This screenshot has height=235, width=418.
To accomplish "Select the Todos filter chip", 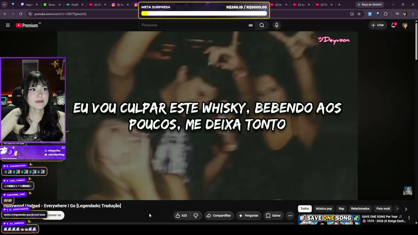I will (305, 209).
